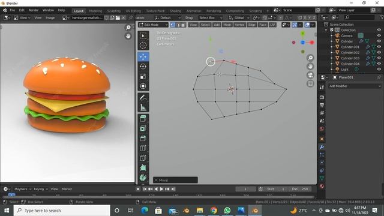384x216 pixels.
Task: Open the Edit Mode dropdown
Action: (154, 25)
